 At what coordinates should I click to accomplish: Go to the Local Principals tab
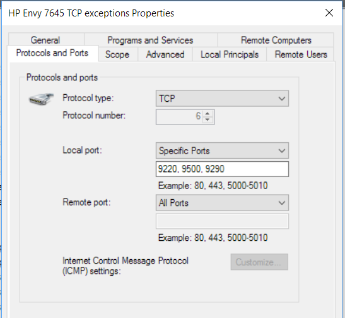pyautogui.click(x=230, y=54)
